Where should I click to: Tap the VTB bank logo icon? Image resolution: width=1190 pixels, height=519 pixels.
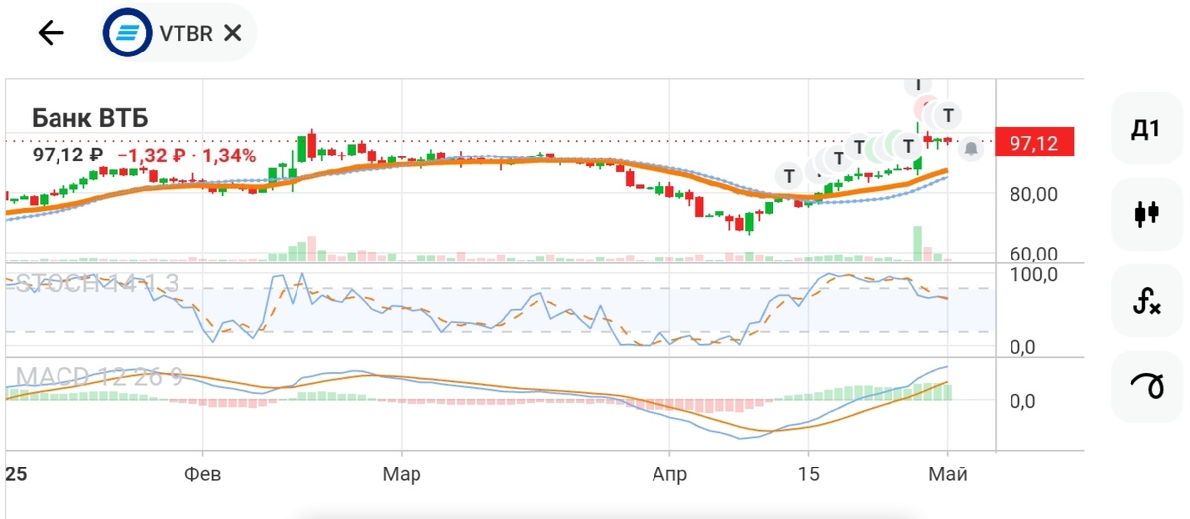128,33
